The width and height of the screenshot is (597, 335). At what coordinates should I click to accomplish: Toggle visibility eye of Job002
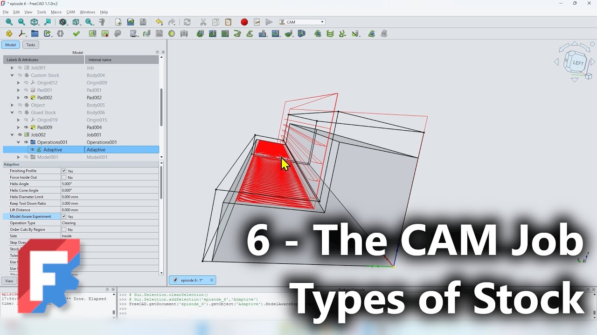coord(20,135)
